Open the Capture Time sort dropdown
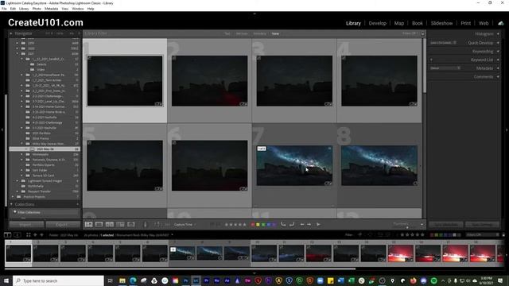This screenshot has width=509, height=286. (x=185, y=224)
